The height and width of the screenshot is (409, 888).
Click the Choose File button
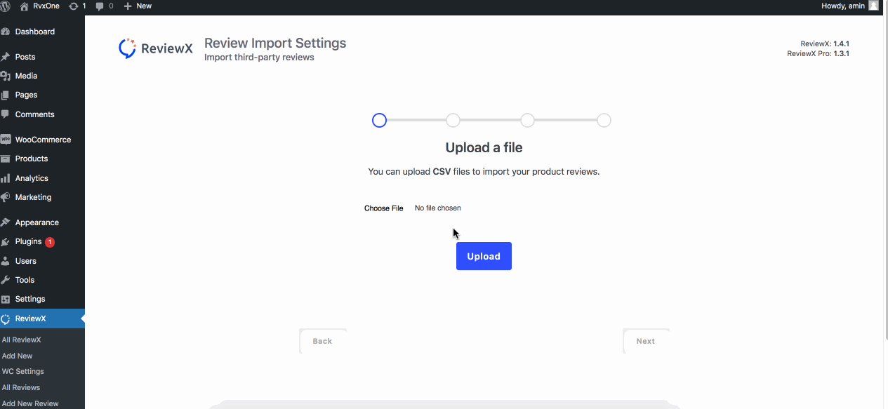[x=384, y=208]
